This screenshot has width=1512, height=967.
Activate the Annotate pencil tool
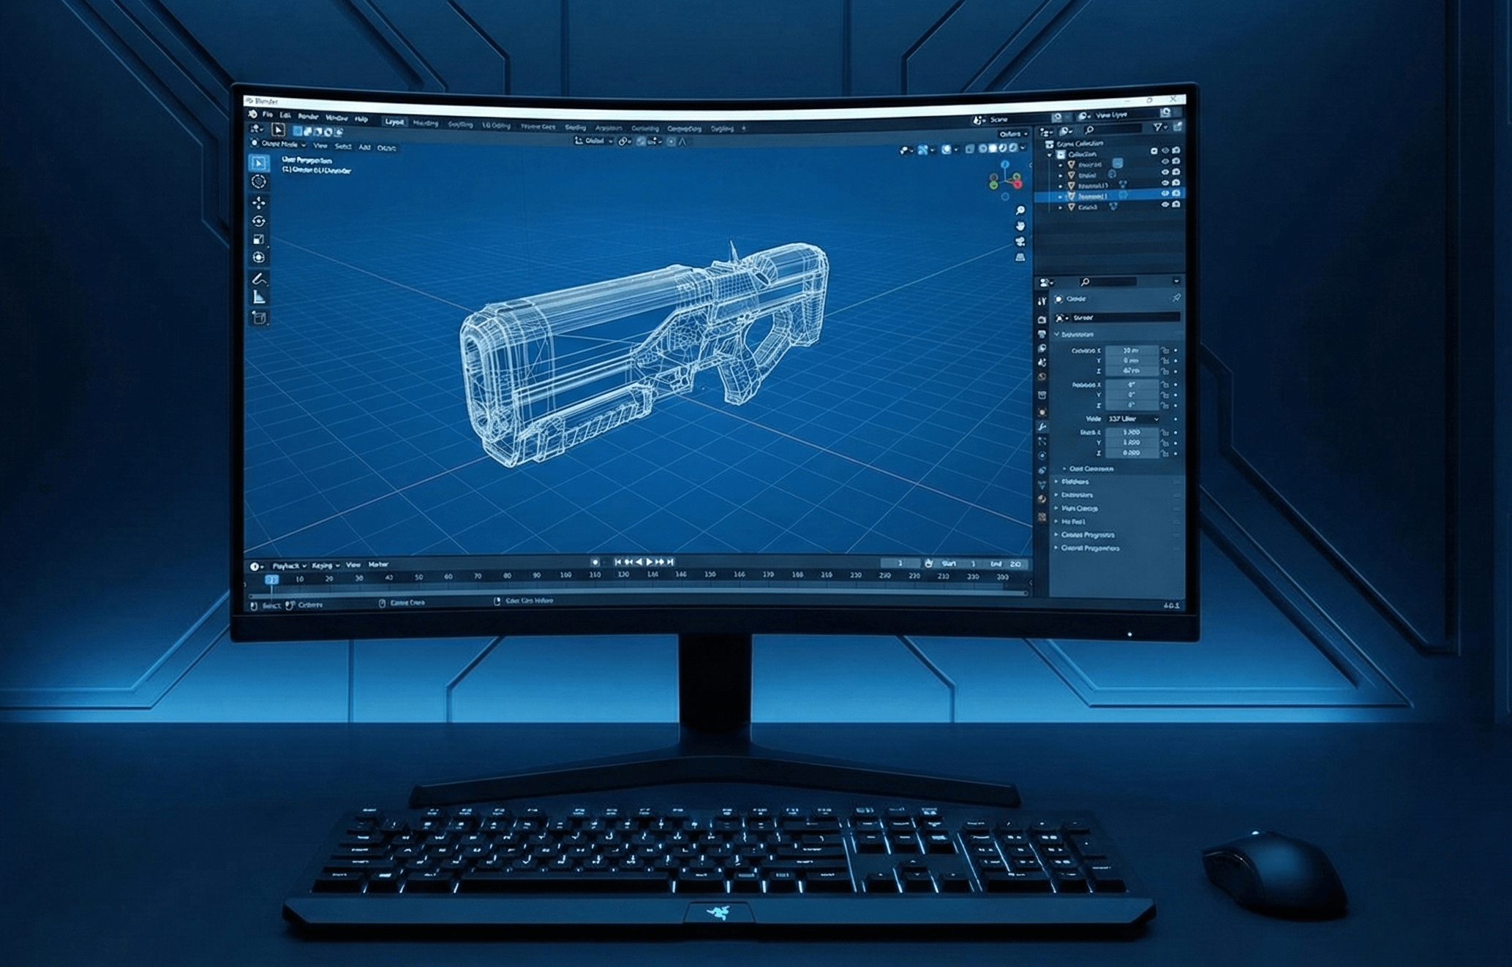(x=258, y=279)
